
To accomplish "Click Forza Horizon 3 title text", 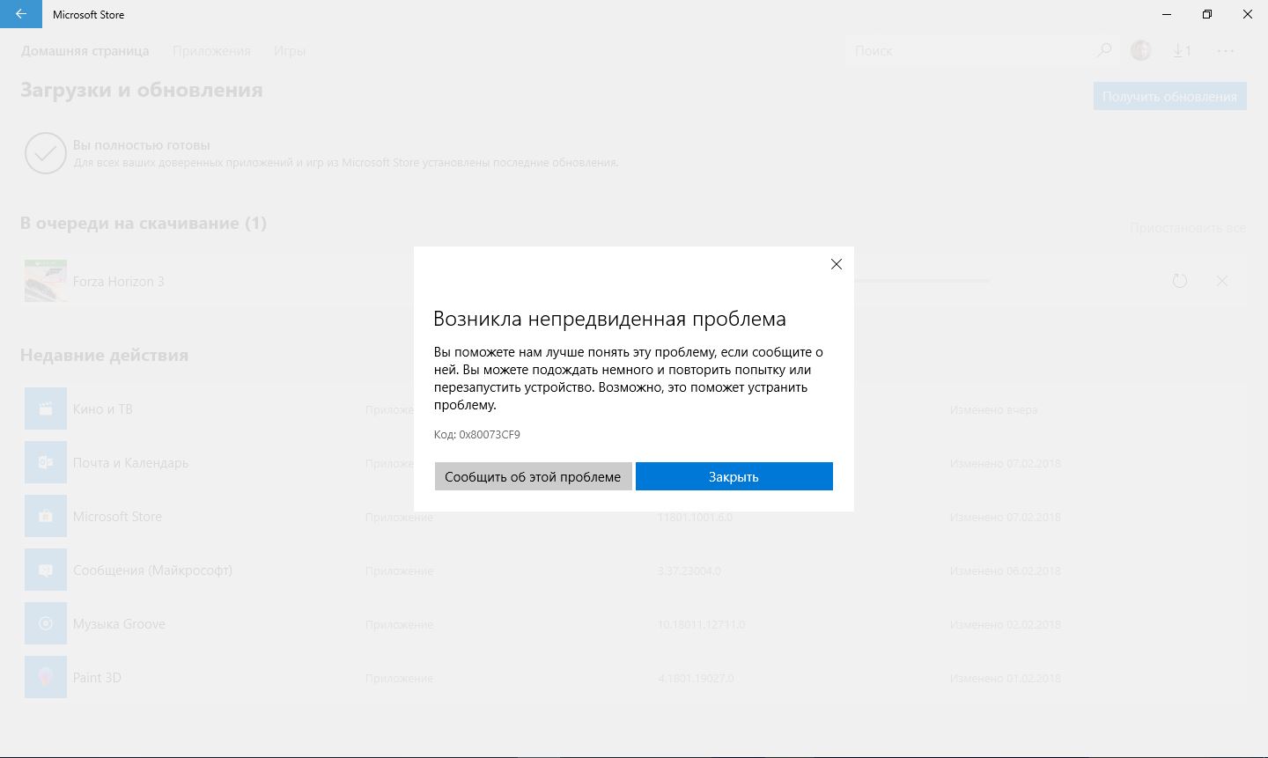I will click(118, 282).
